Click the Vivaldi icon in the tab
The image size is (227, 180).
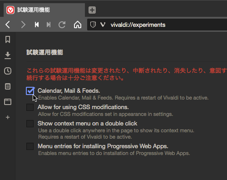pyautogui.click(x=10, y=10)
